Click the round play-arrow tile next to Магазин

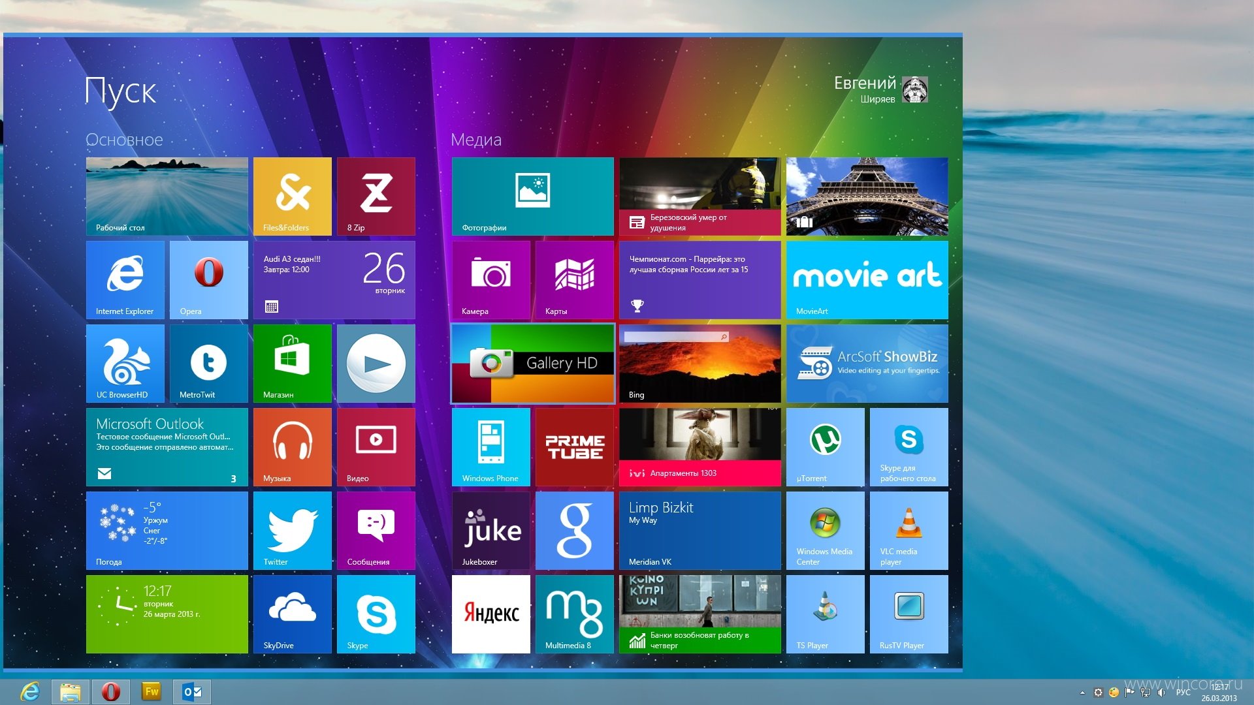tap(376, 364)
